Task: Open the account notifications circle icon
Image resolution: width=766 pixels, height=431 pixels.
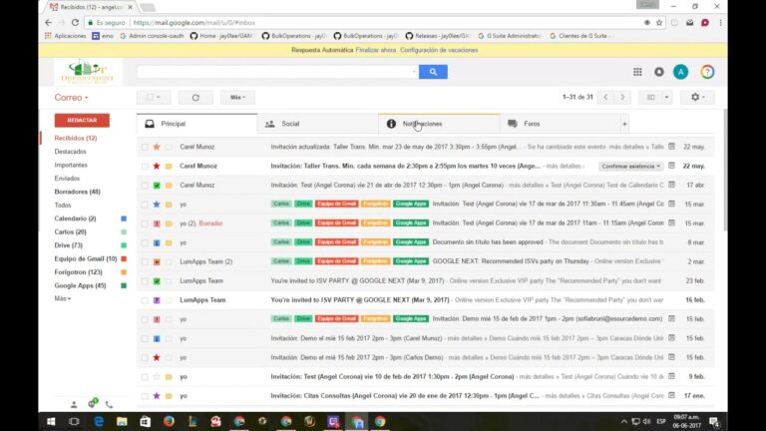Action: pyautogui.click(x=659, y=72)
